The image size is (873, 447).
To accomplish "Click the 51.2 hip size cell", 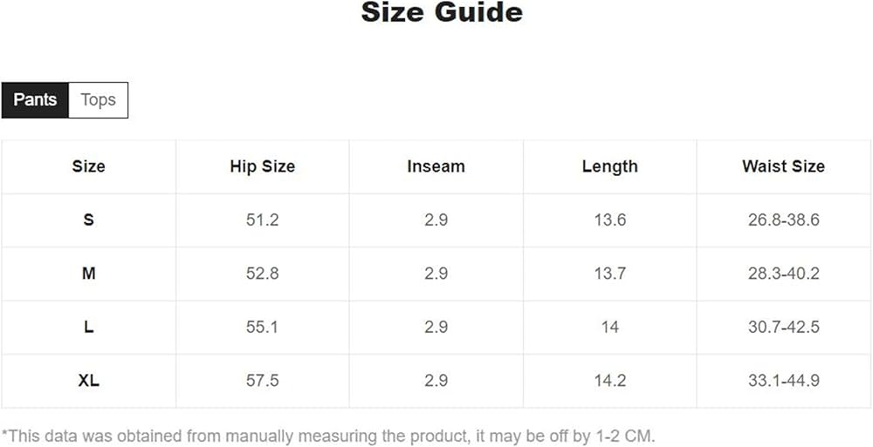I will (x=262, y=220).
